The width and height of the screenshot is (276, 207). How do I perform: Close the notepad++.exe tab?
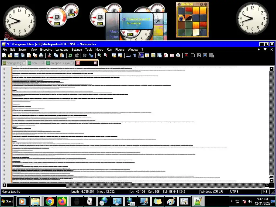tap(72, 63)
